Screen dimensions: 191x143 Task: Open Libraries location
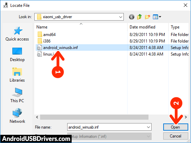click(x=17, y=75)
